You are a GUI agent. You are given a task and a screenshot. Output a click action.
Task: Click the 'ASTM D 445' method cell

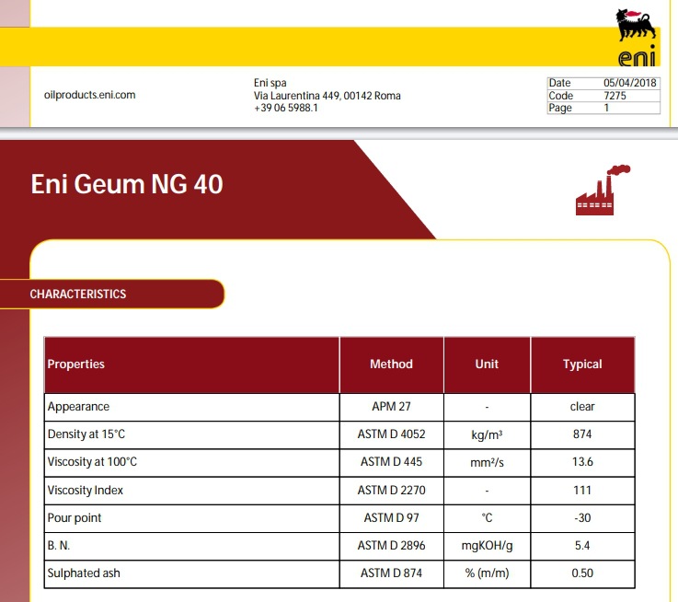(x=391, y=462)
